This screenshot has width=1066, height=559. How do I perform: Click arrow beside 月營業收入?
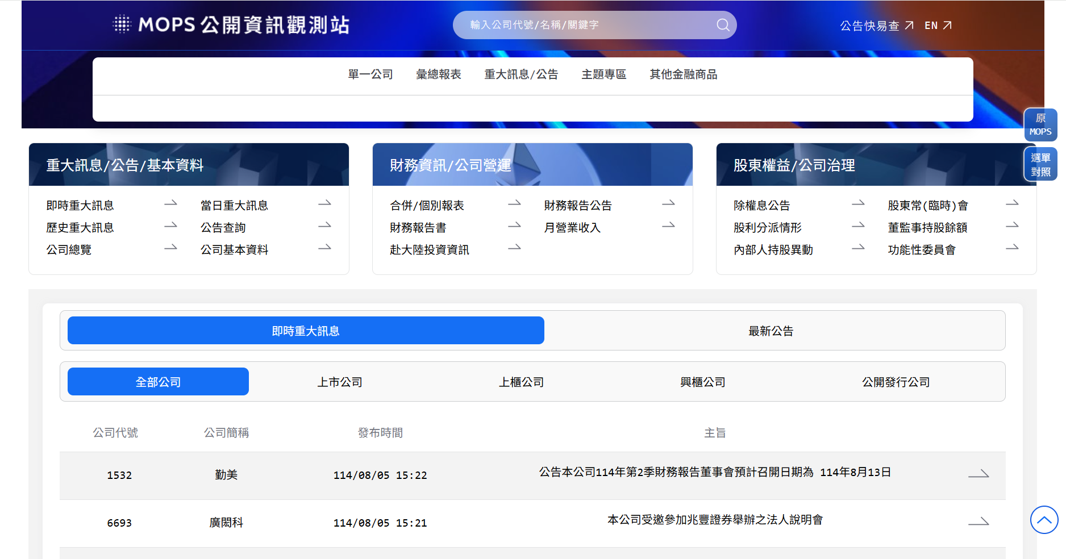click(x=668, y=226)
